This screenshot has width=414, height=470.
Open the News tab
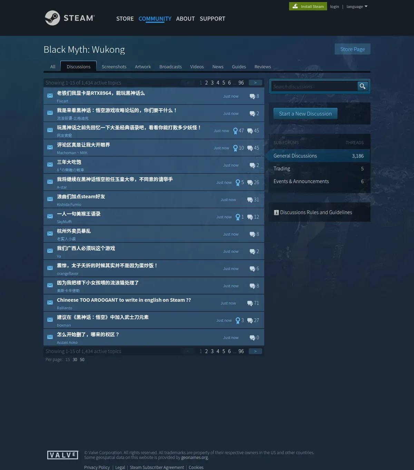pyautogui.click(x=218, y=67)
